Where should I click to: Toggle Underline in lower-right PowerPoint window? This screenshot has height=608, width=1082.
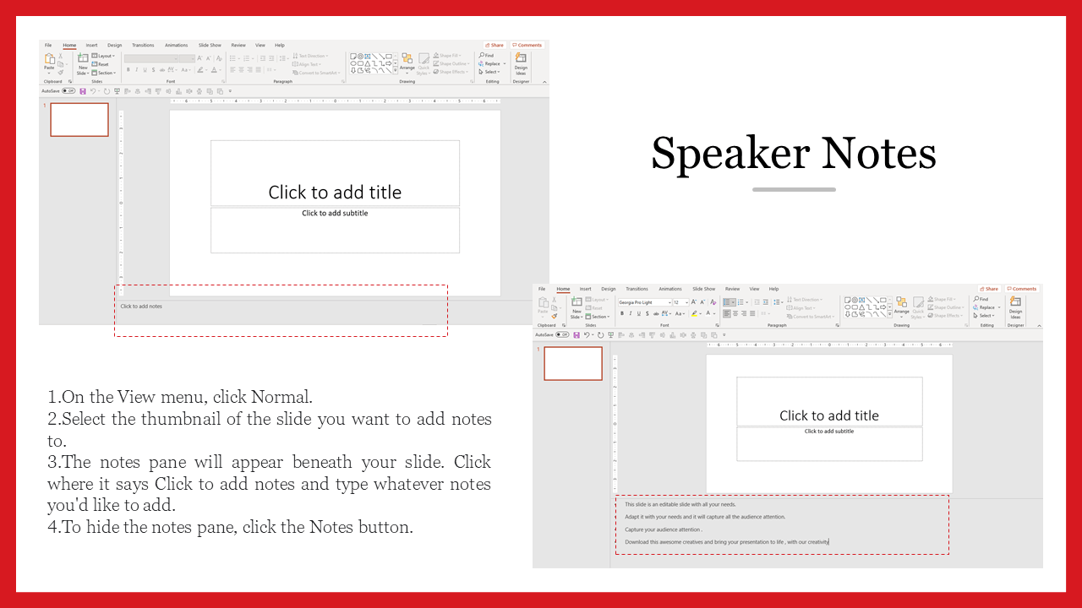coord(639,313)
